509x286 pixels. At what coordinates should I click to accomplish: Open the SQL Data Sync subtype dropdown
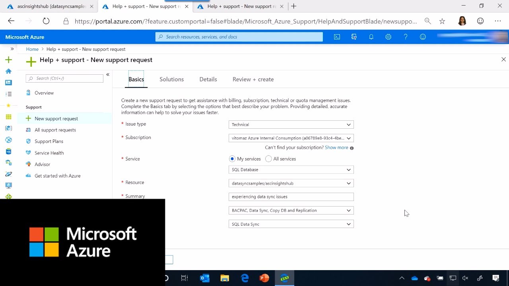(x=291, y=224)
